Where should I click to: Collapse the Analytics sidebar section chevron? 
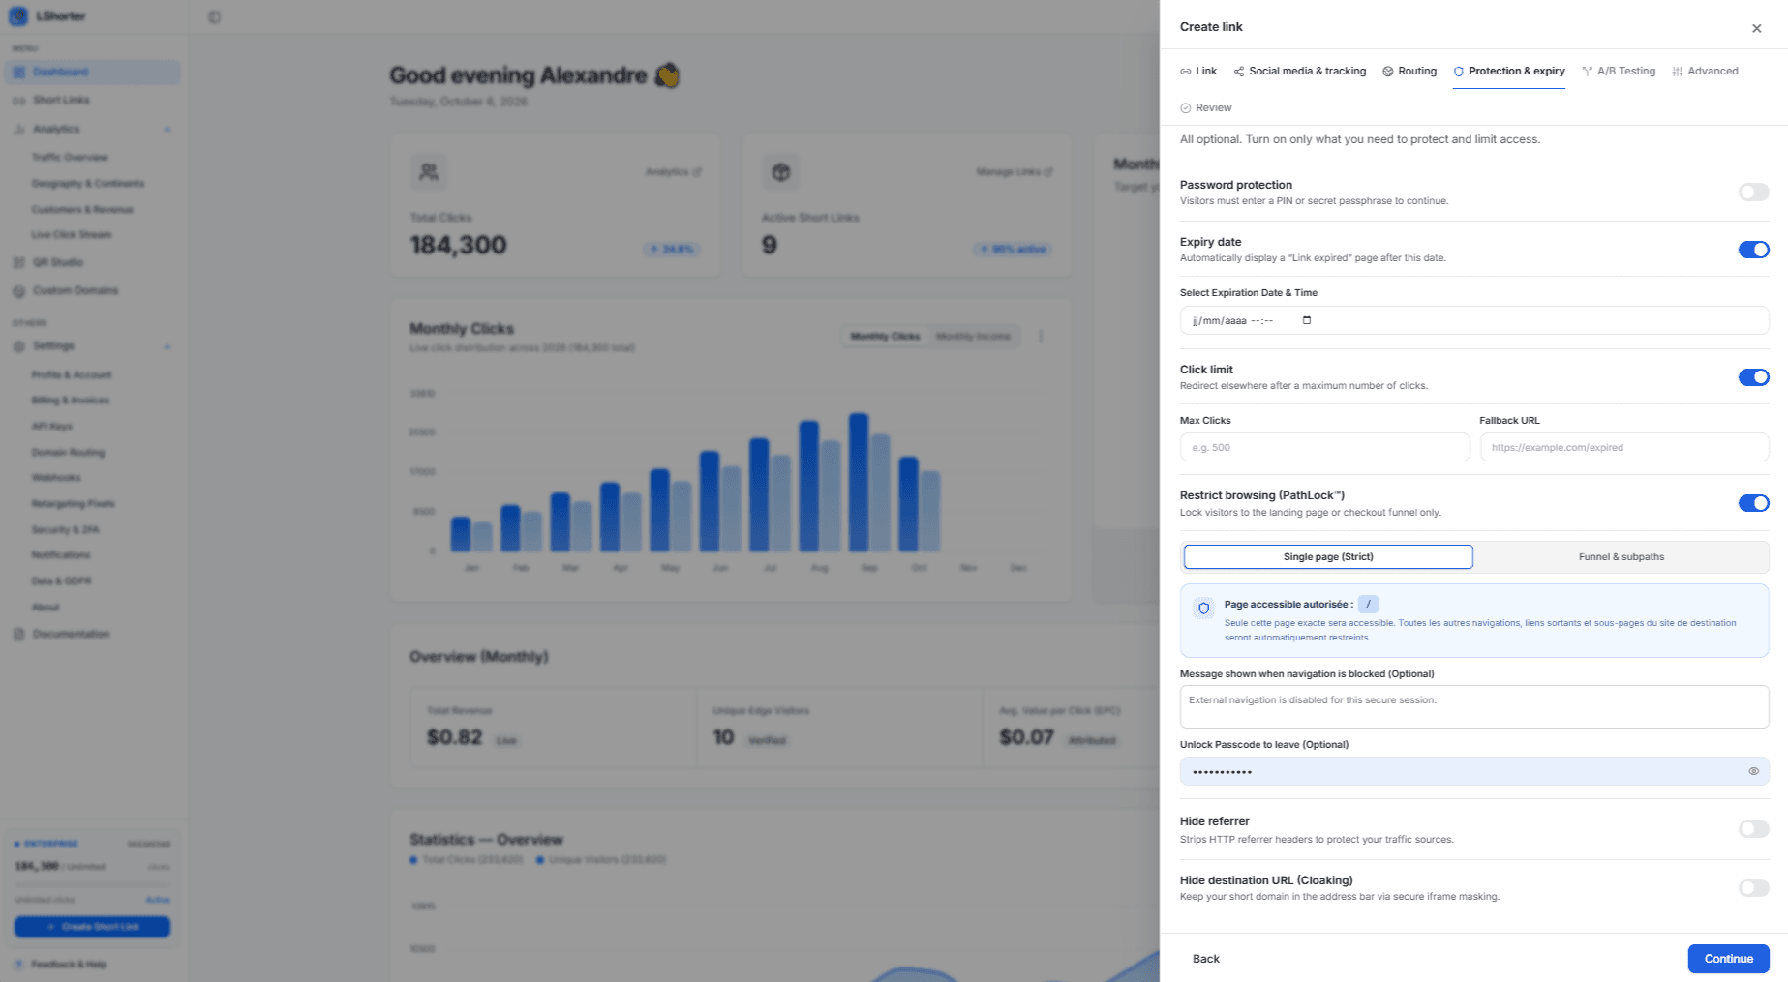167,130
